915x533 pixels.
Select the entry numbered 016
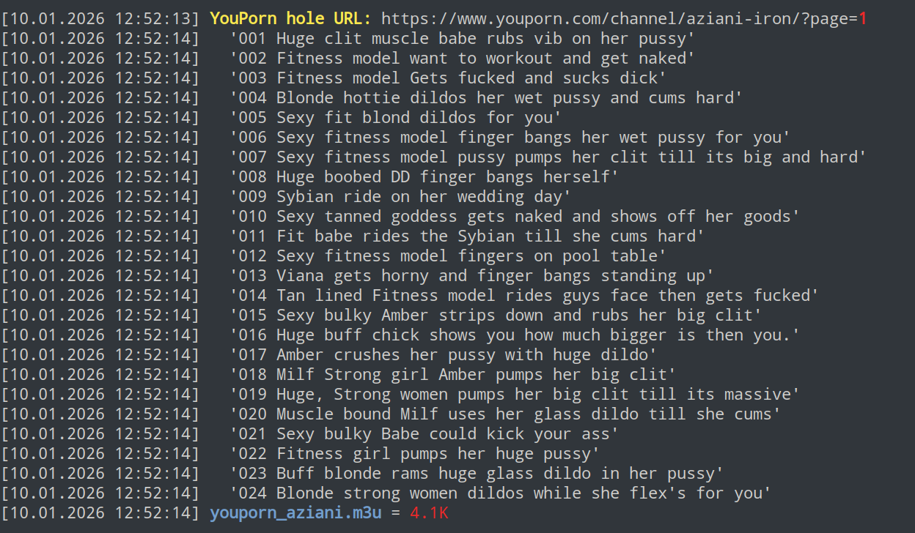tap(515, 335)
